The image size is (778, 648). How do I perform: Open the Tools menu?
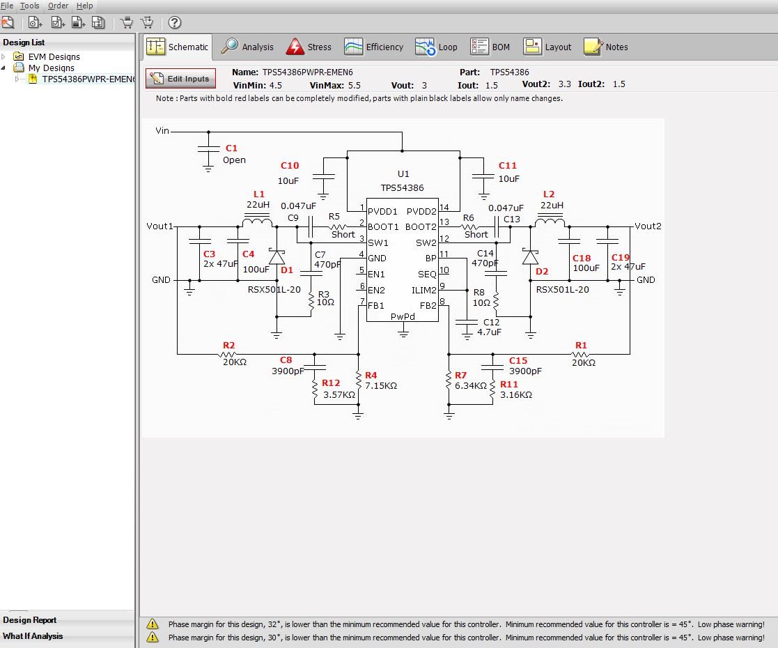coord(30,6)
